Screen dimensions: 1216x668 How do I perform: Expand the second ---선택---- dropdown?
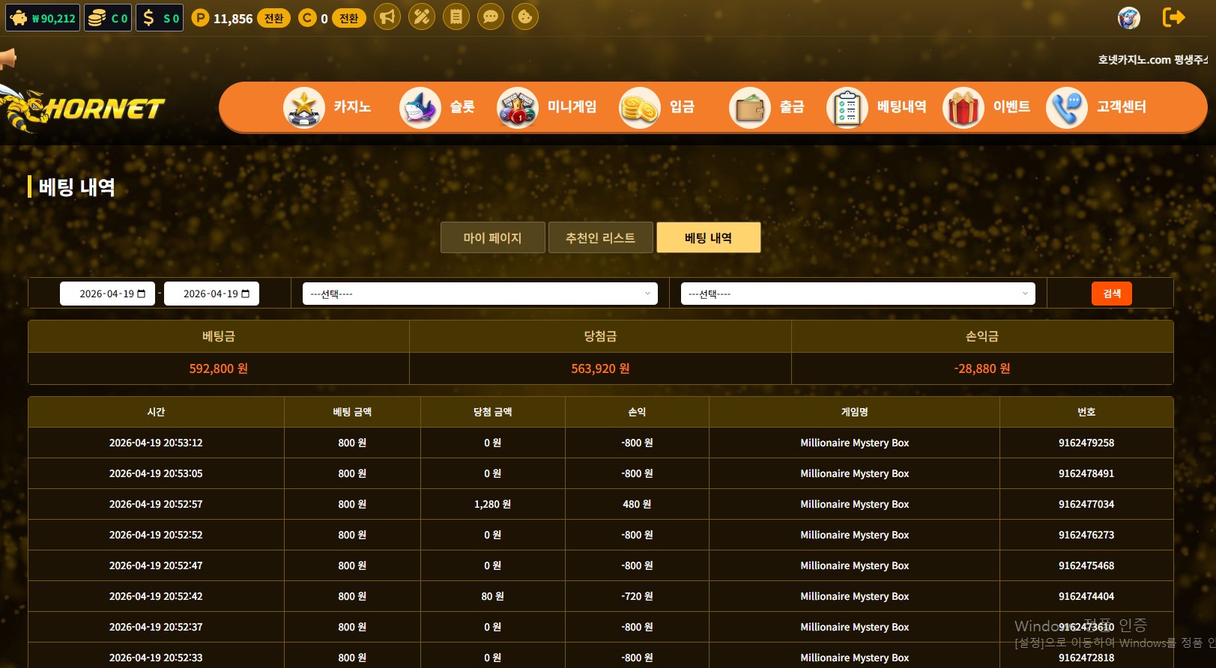tap(857, 294)
